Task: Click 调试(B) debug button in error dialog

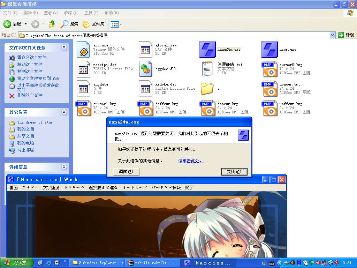Action: [x=126, y=172]
